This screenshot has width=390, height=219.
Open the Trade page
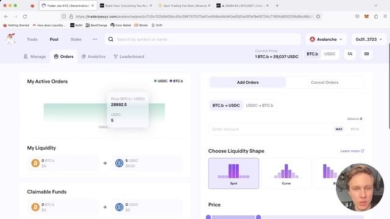click(x=32, y=39)
